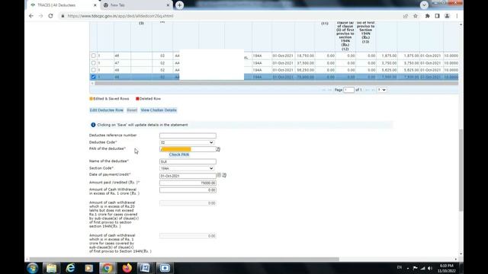Viewport: 488px width, 274px height.
Task: Click the taskbar clock showing 6:10 PM
Action: pos(446,268)
